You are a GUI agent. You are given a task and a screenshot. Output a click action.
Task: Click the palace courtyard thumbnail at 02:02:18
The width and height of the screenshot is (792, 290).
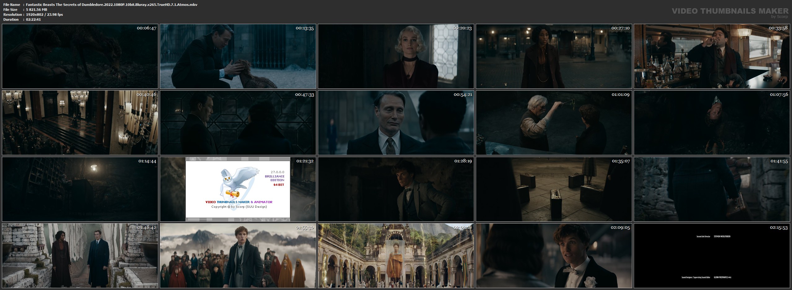coord(396,256)
